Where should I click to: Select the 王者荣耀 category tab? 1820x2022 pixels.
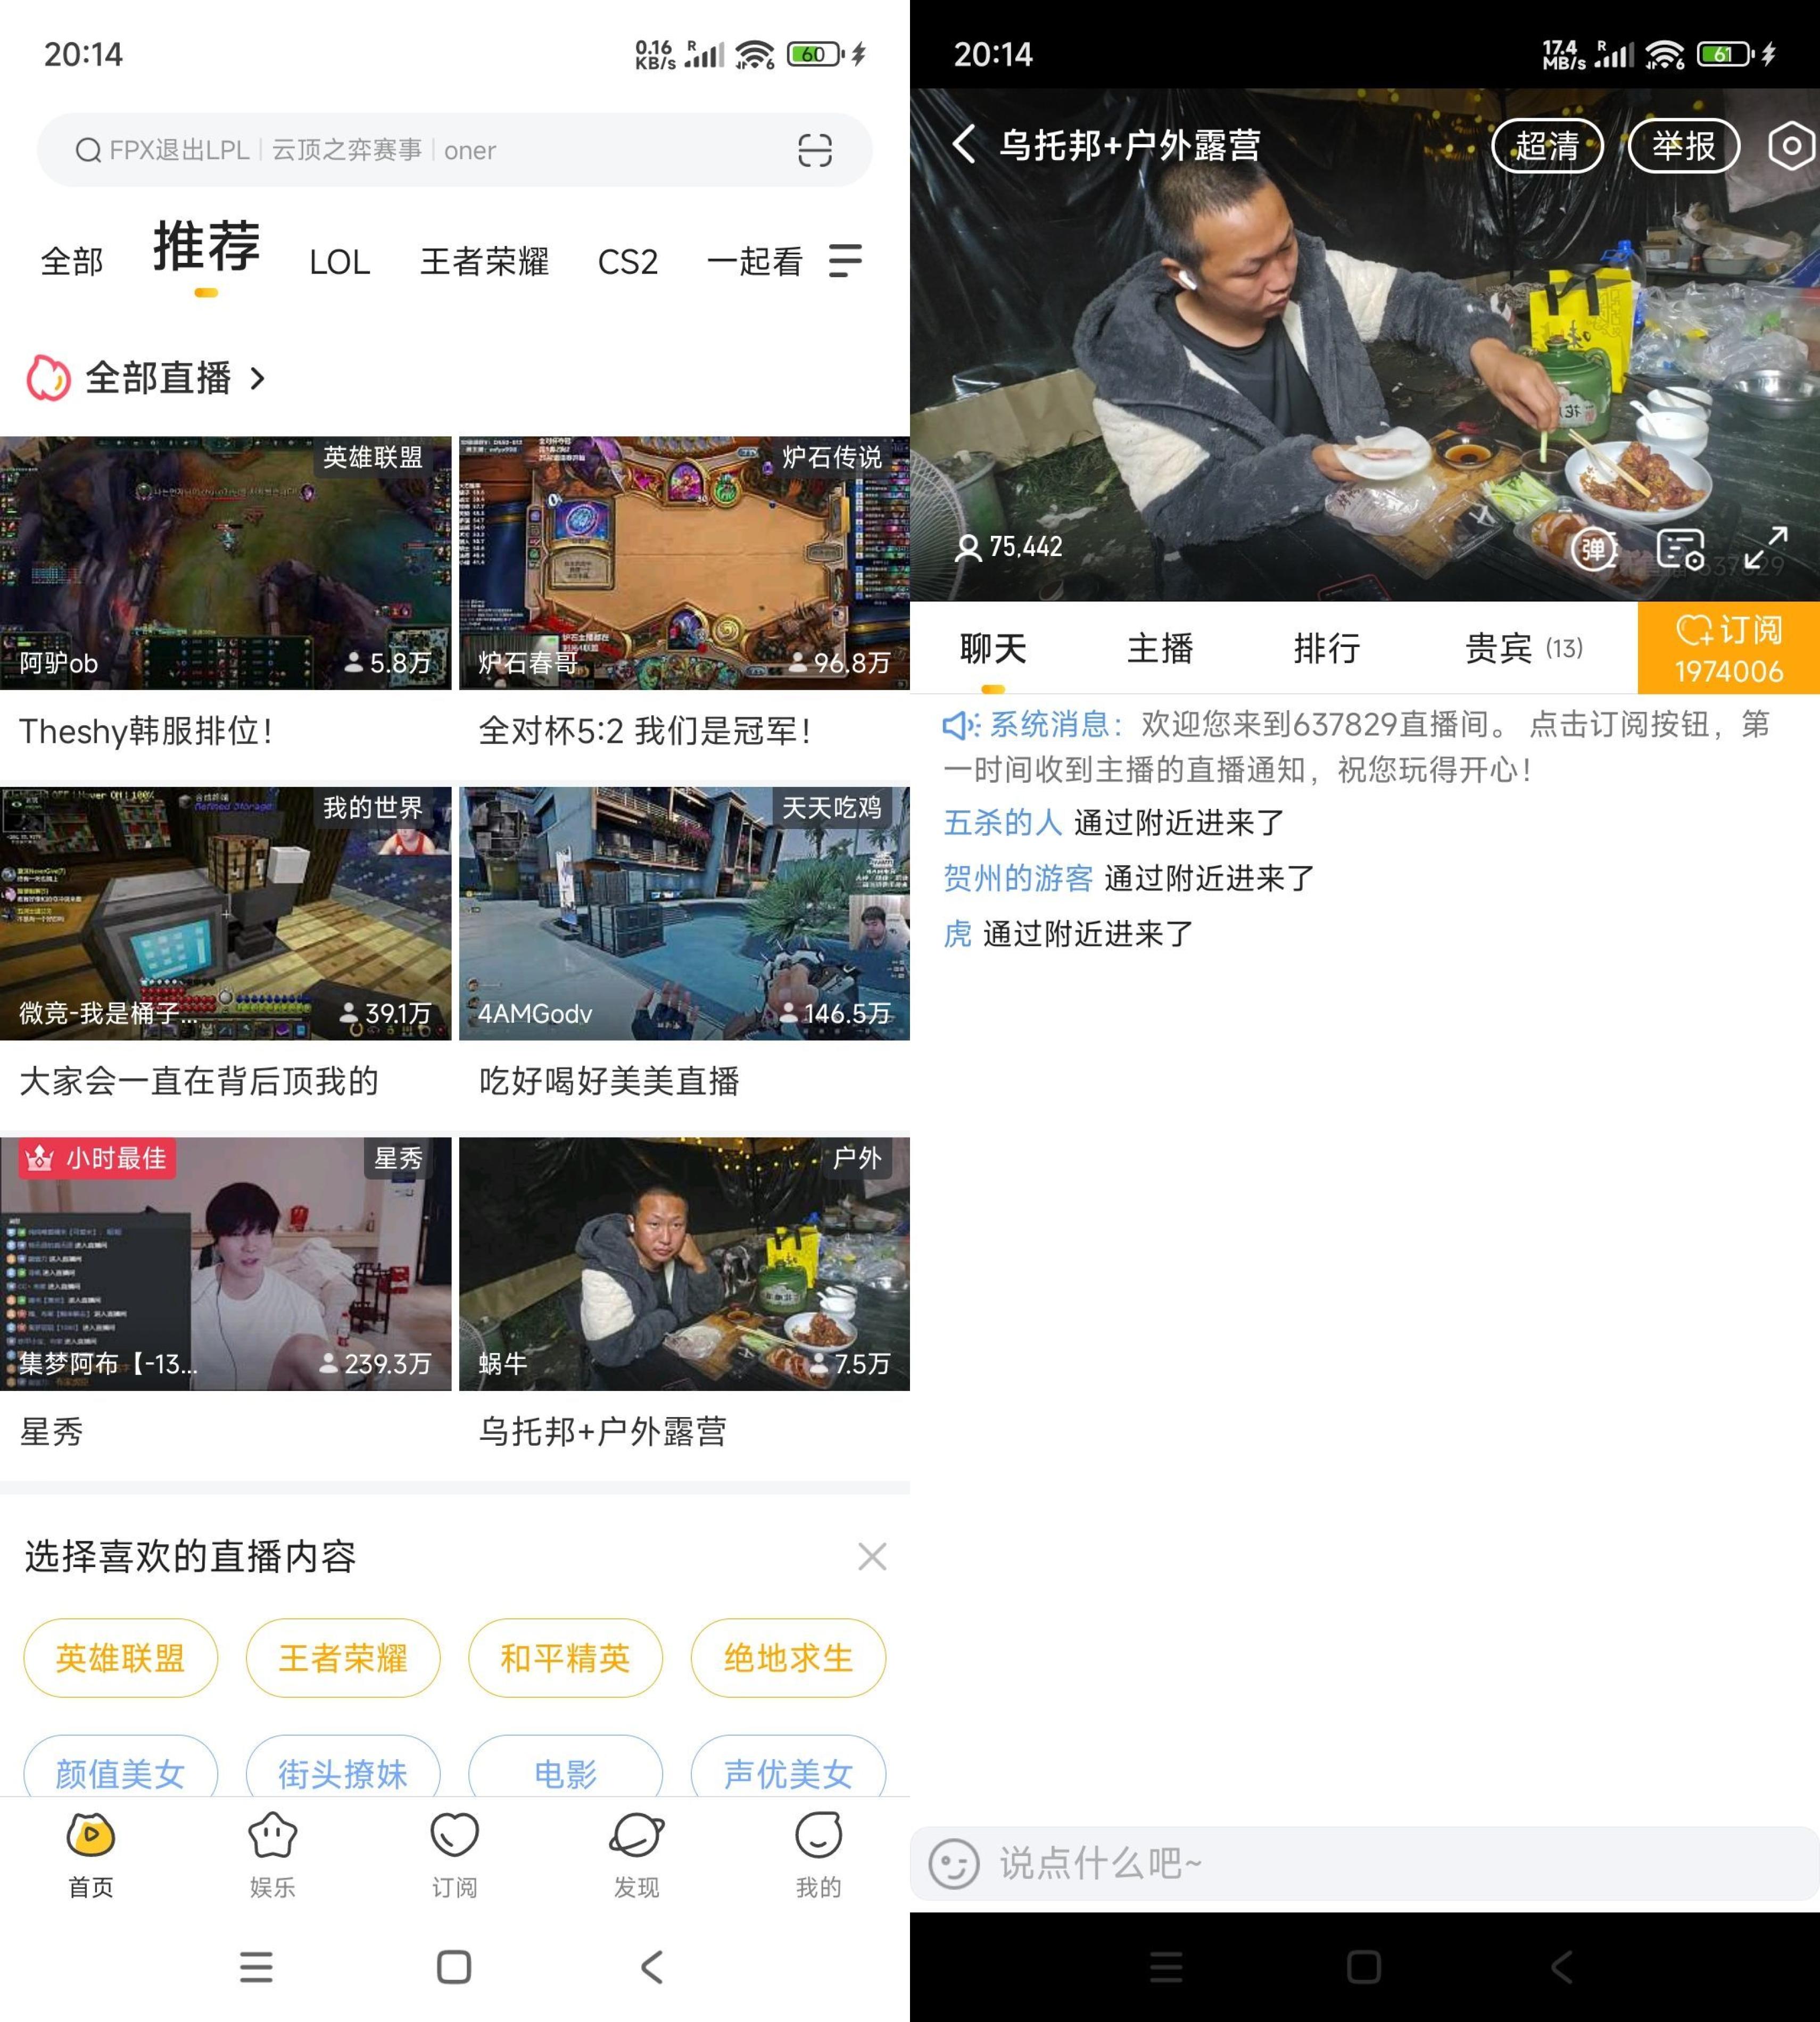484,261
